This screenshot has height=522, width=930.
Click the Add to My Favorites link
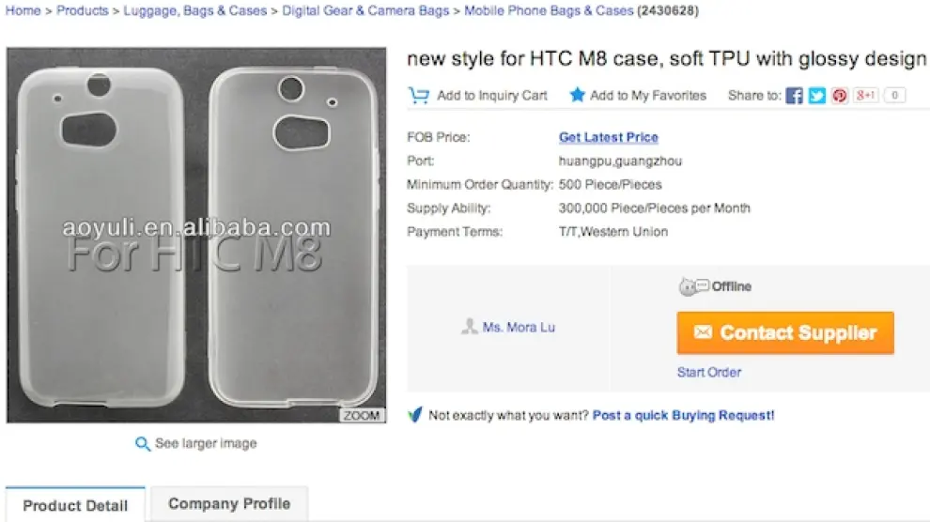pos(648,95)
